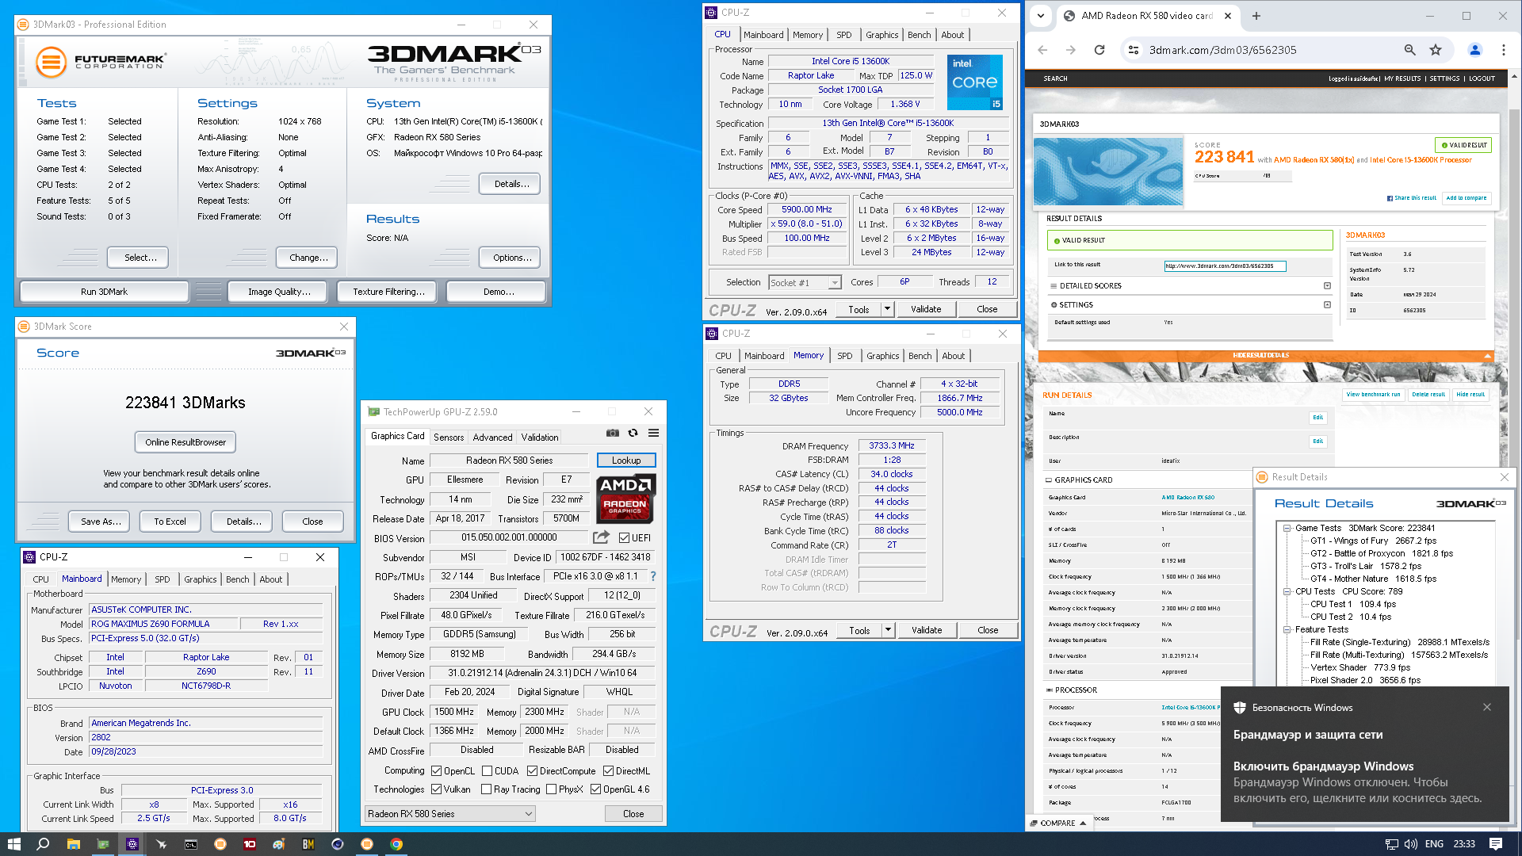Image resolution: width=1522 pixels, height=856 pixels.
Task: Click the result link URL field
Action: tap(1225, 266)
